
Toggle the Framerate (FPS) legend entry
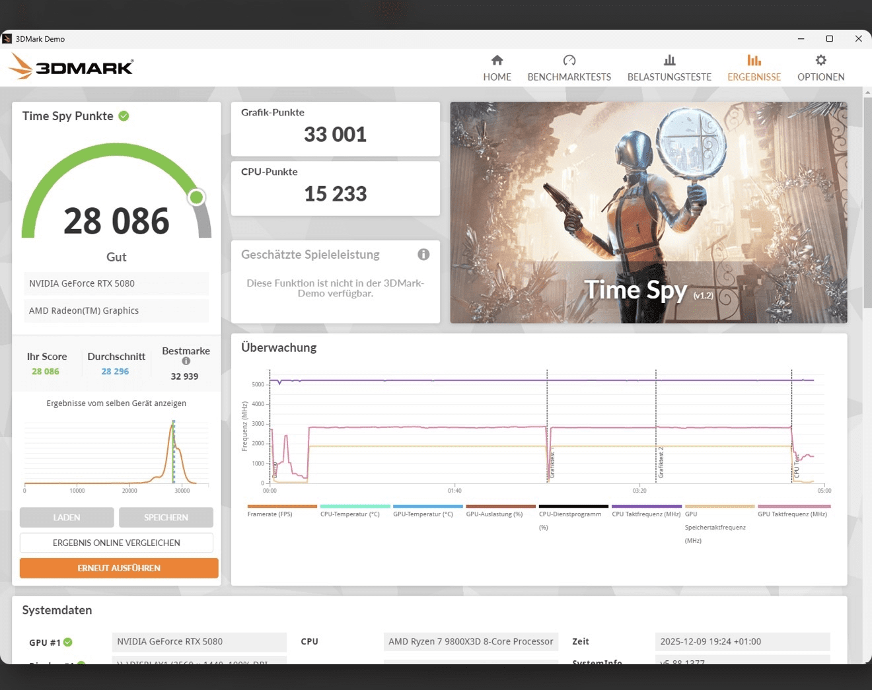282,511
